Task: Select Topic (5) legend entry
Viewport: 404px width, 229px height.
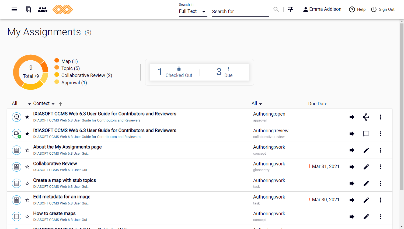Action: tap(67, 68)
